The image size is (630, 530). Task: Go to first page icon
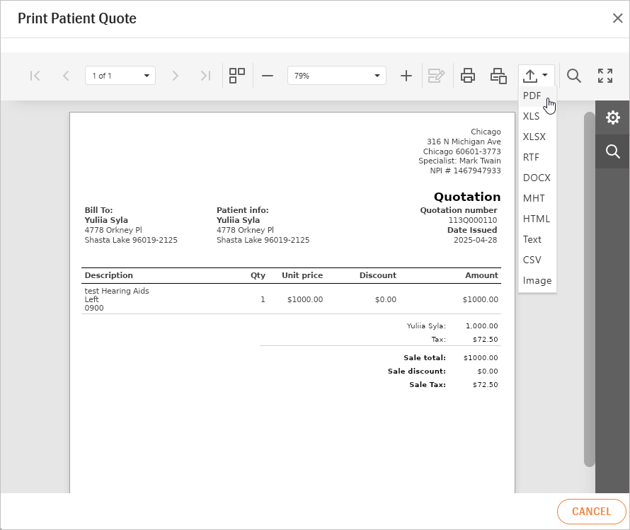point(35,76)
